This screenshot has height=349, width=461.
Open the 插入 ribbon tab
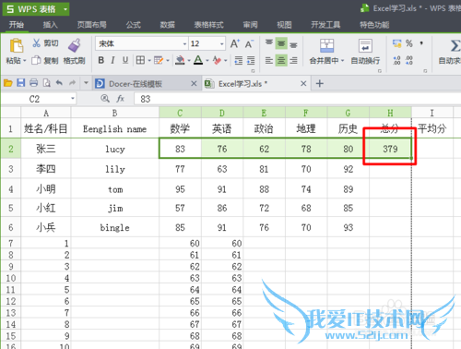click(50, 25)
